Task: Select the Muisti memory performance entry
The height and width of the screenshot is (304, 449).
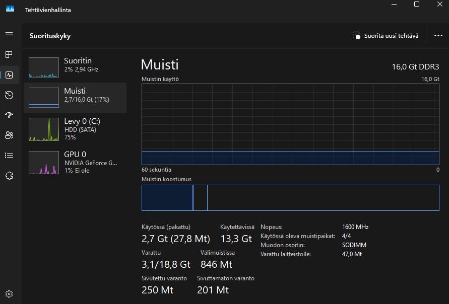Action: click(75, 98)
